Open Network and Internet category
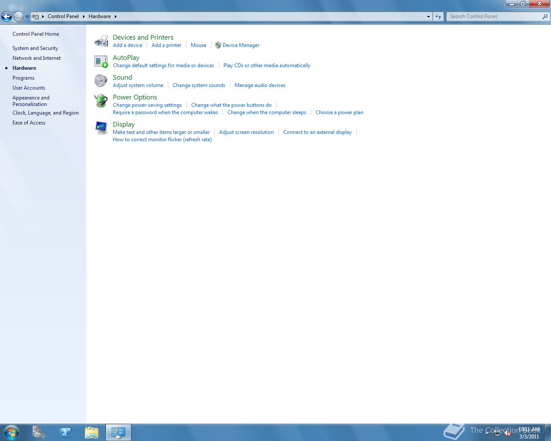 [x=37, y=58]
